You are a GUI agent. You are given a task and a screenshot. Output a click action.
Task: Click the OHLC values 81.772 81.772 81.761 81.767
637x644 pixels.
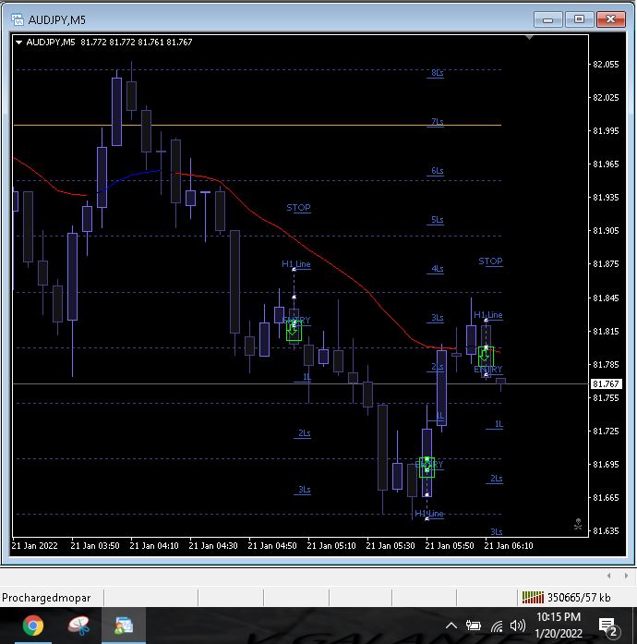pyautogui.click(x=137, y=43)
